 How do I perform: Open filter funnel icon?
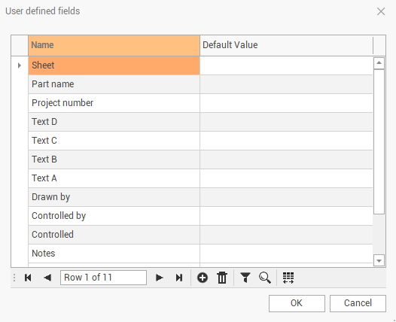coord(245,278)
